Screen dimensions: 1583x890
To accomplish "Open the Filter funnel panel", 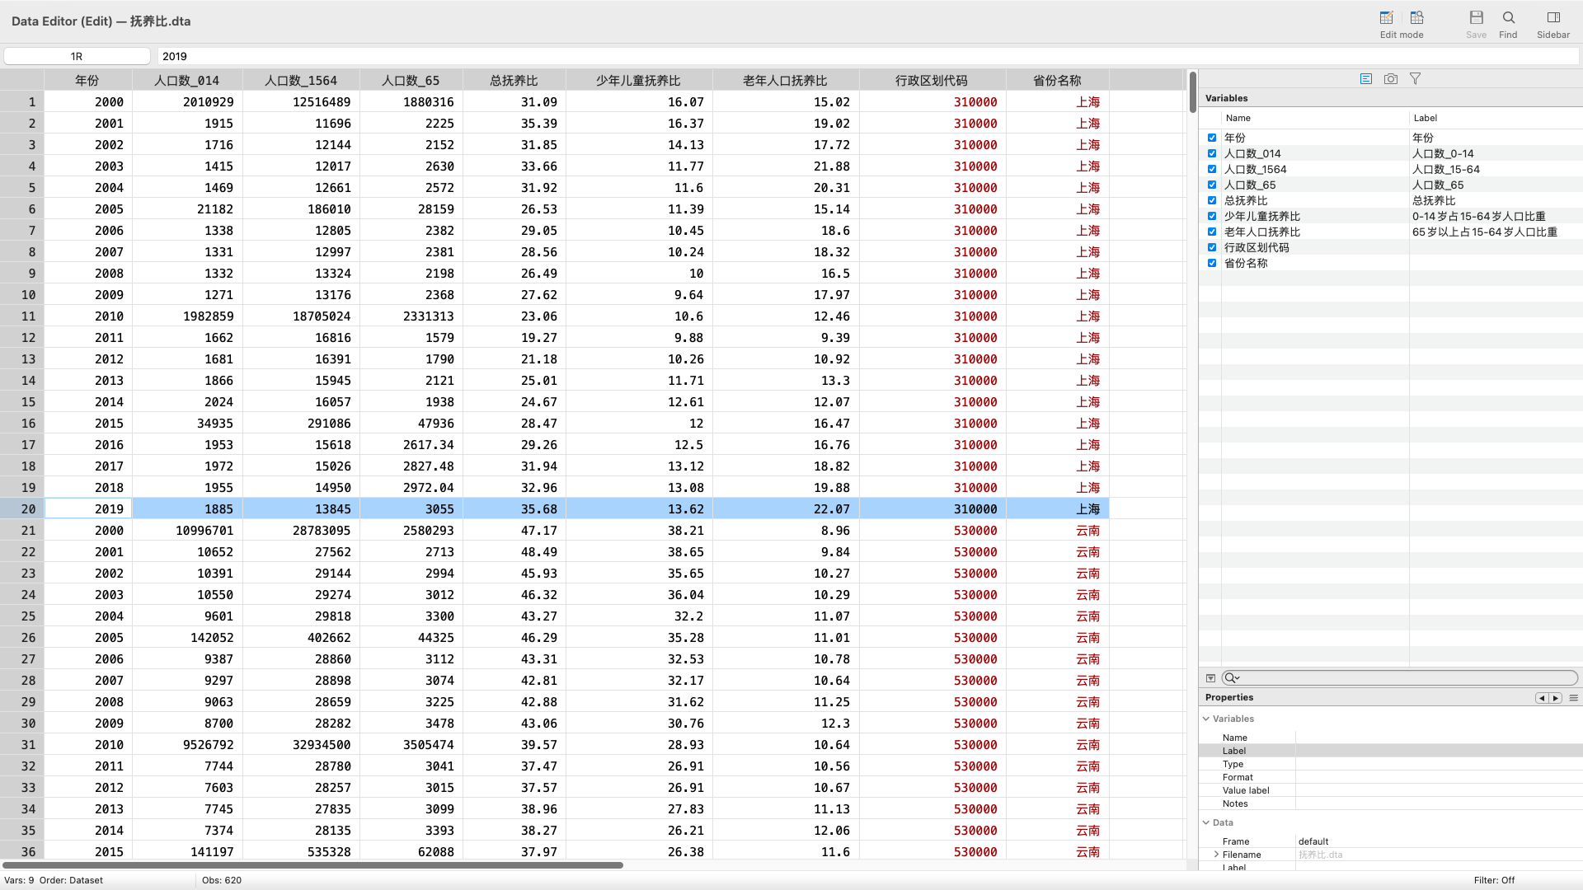I will [1415, 79].
